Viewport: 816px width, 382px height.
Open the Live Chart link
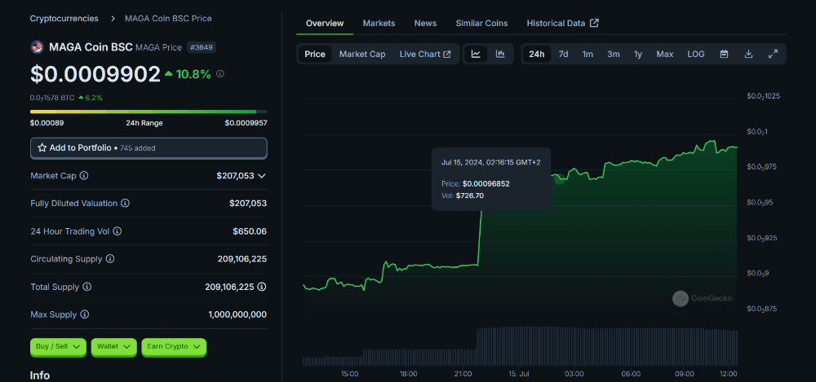(x=424, y=54)
